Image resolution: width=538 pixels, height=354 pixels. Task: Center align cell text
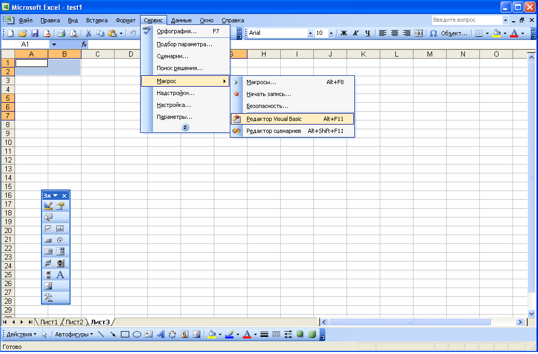tap(395, 33)
